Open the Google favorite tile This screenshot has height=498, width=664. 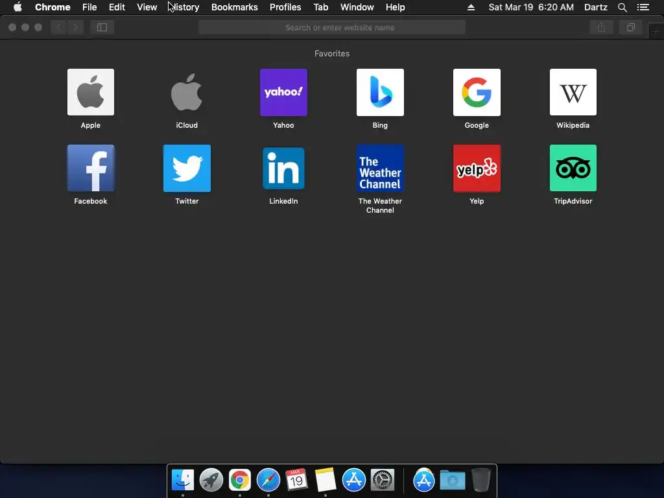coord(477,92)
